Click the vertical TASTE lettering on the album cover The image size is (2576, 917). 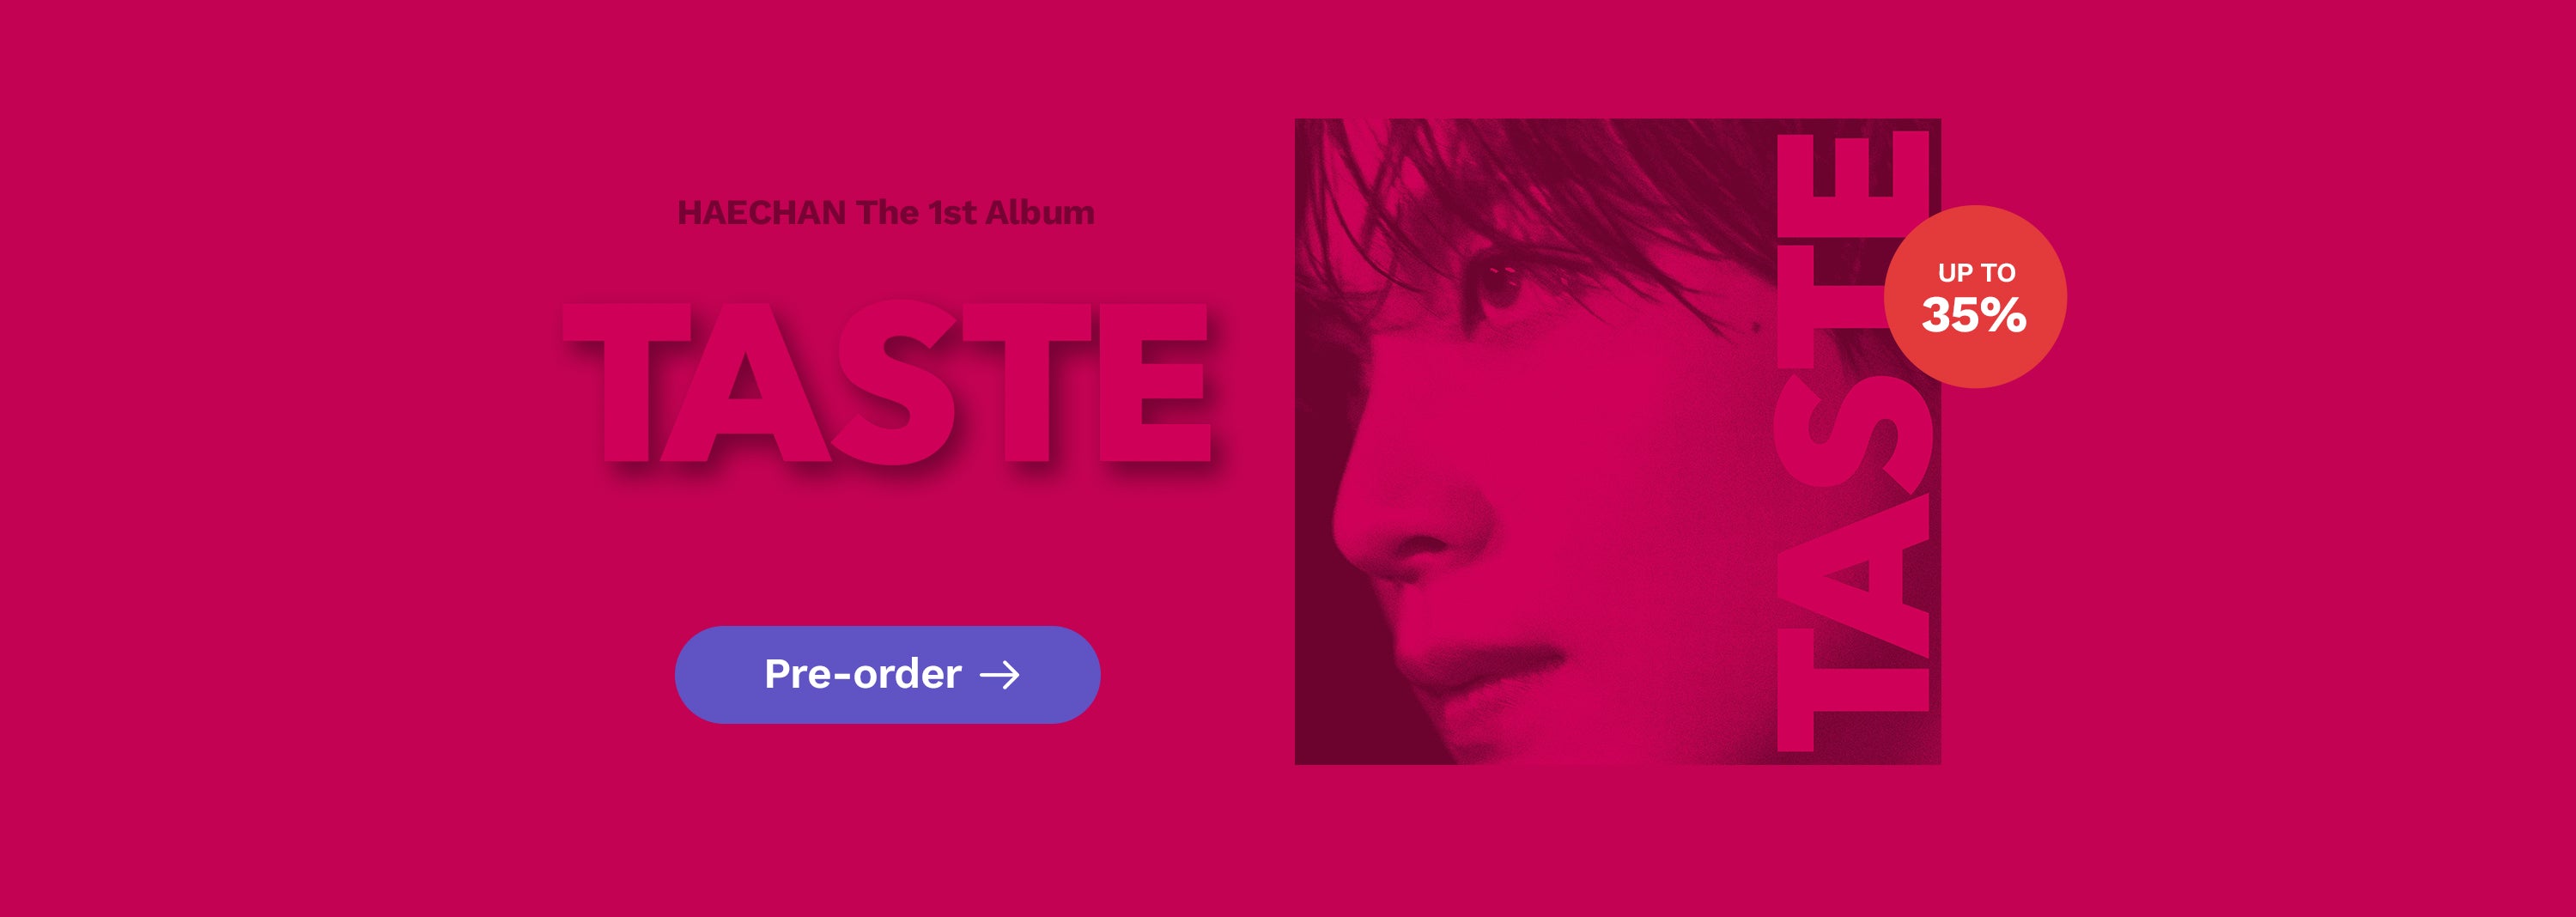click(1851, 441)
